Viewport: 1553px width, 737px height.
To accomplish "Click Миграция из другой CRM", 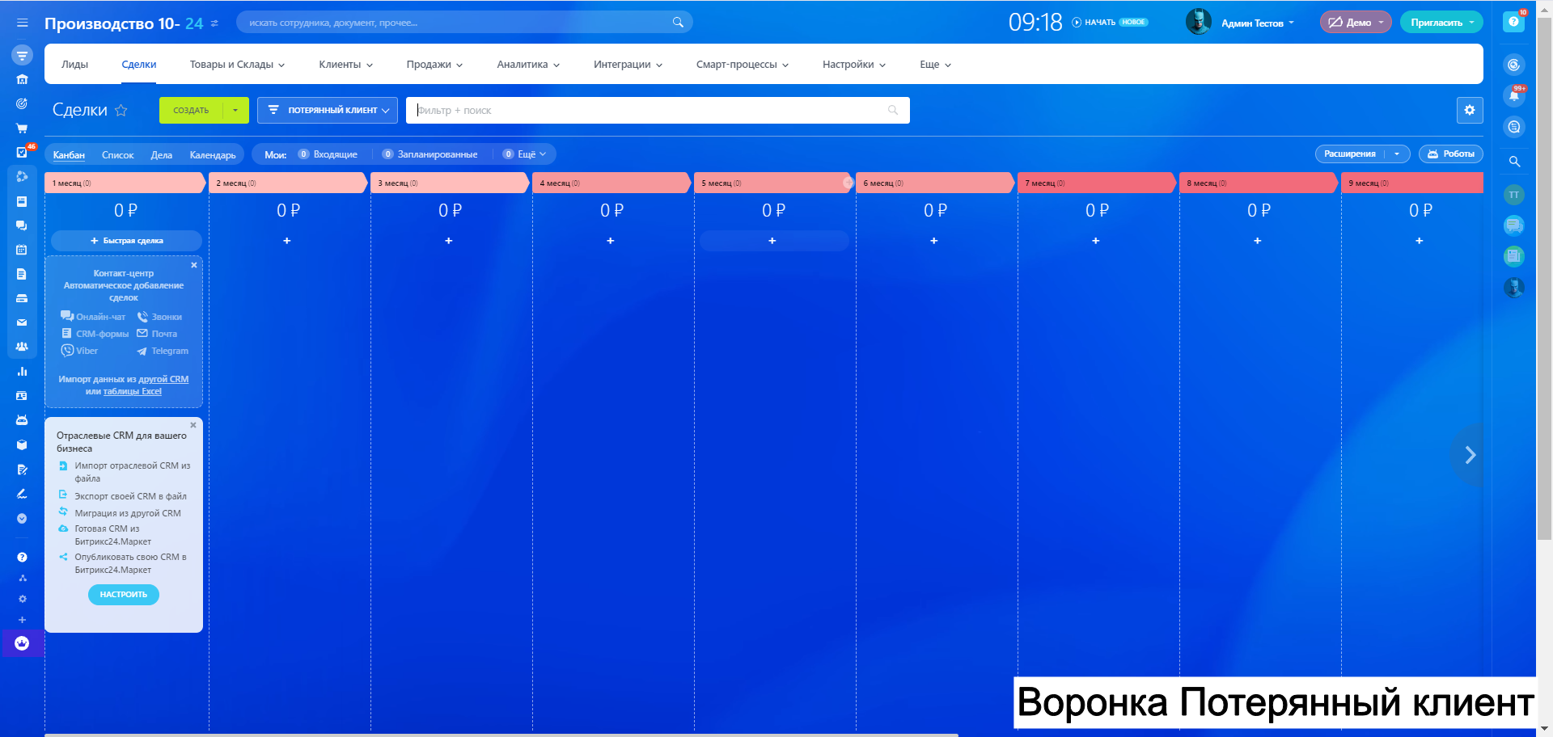I will (x=128, y=513).
